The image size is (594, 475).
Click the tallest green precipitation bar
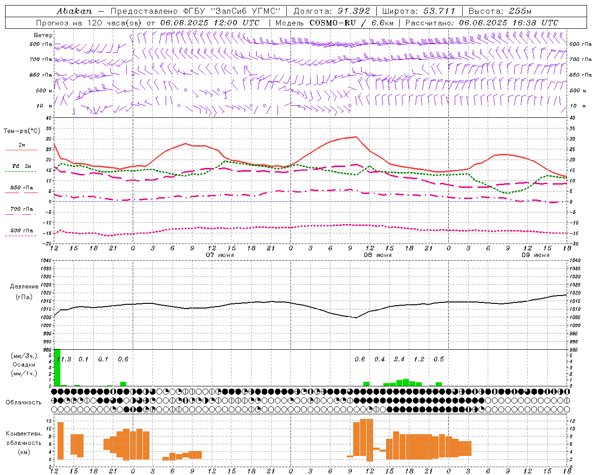pos(58,367)
